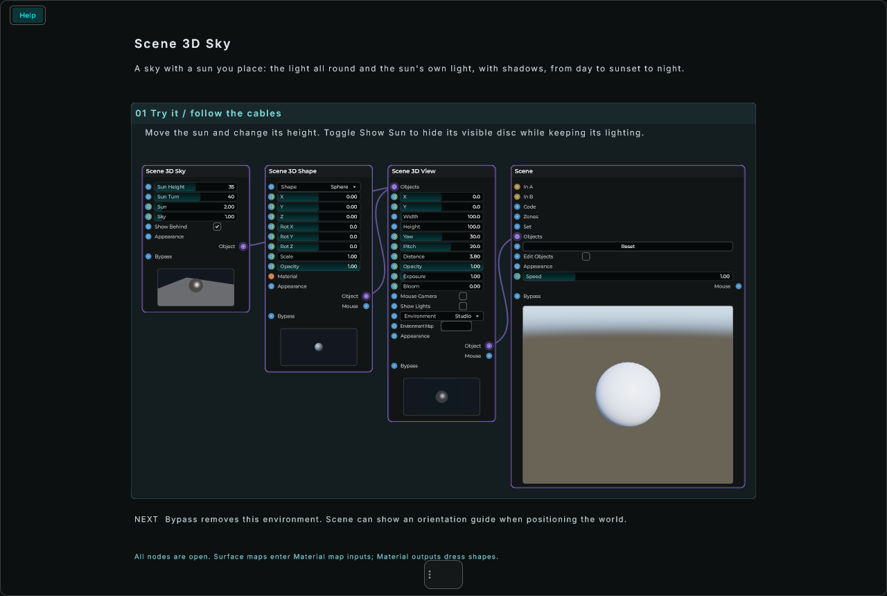
Task: Click the Zones port on Scene
Action: pos(517,217)
